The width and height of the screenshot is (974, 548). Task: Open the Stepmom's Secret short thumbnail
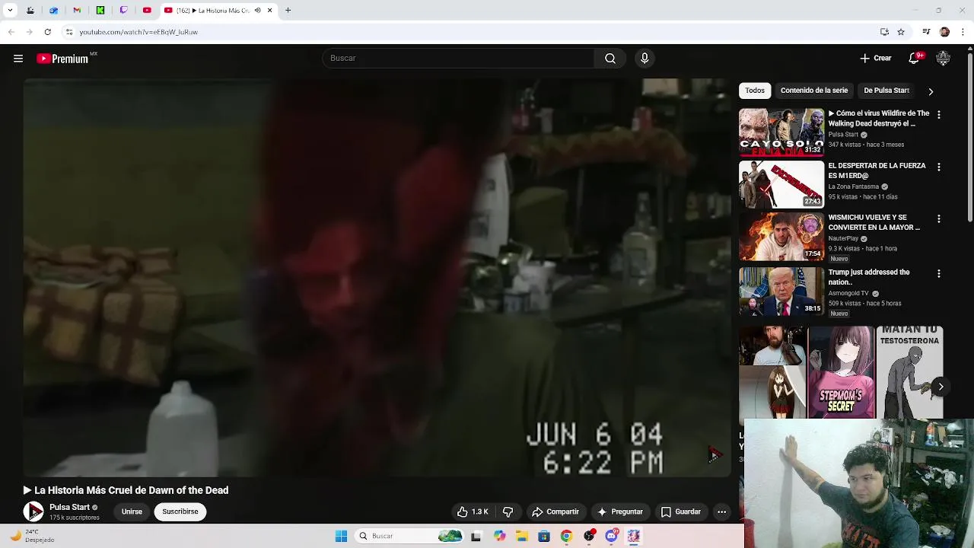click(x=841, y=372)
